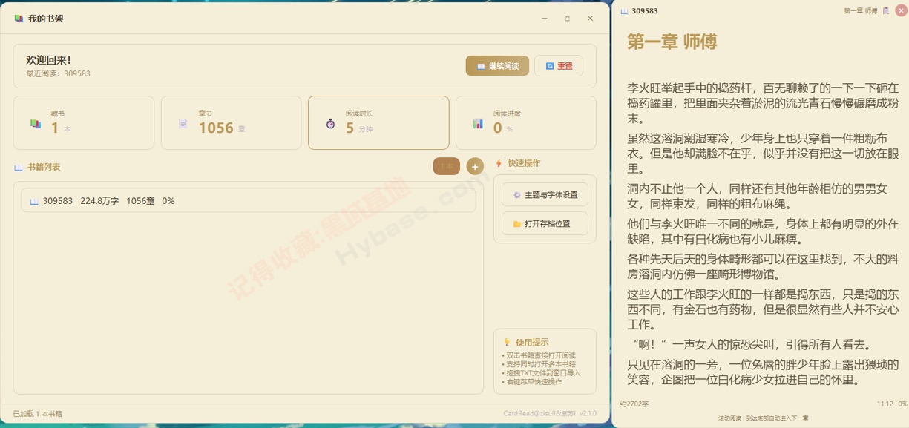This screenshot has width=909, height=428.
Task: Open 主题与字体设置
Action: pyautogui.click(x=545, y=195)
